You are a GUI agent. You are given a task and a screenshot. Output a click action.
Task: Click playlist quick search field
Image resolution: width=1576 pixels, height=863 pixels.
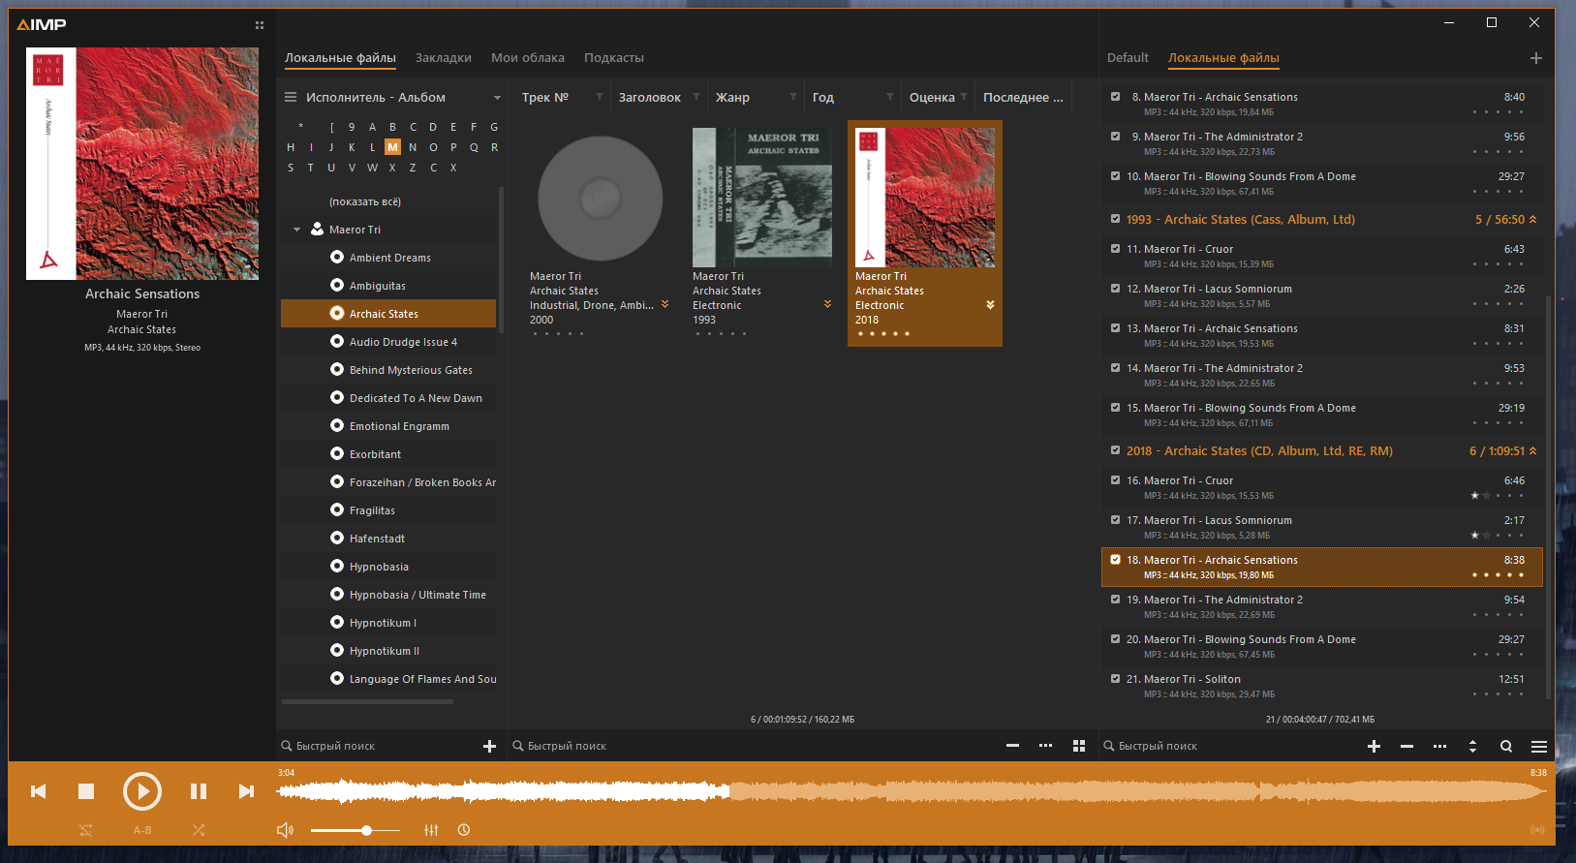pos(1230,746)
